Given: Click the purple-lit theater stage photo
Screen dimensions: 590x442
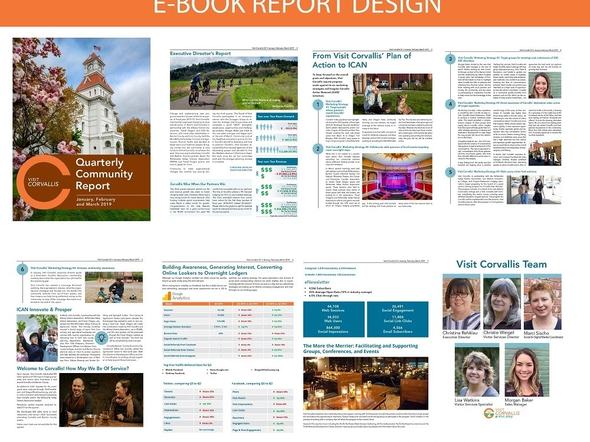Looking at the screenshot, I should click(397, 177).
